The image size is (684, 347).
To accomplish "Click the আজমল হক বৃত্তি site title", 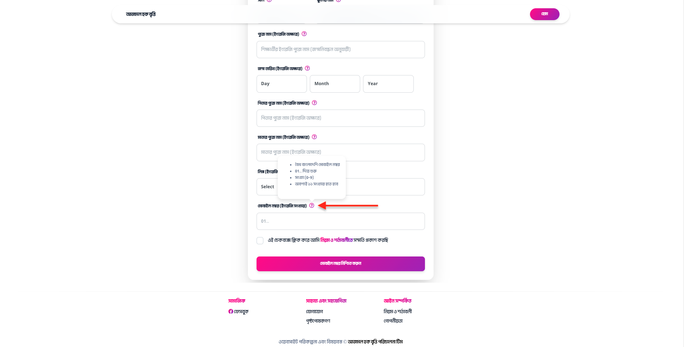I will (141, 14).
